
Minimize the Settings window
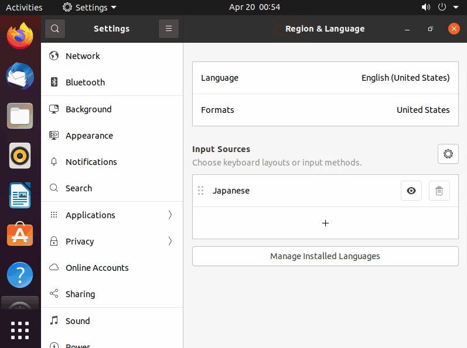pos(407,29)
